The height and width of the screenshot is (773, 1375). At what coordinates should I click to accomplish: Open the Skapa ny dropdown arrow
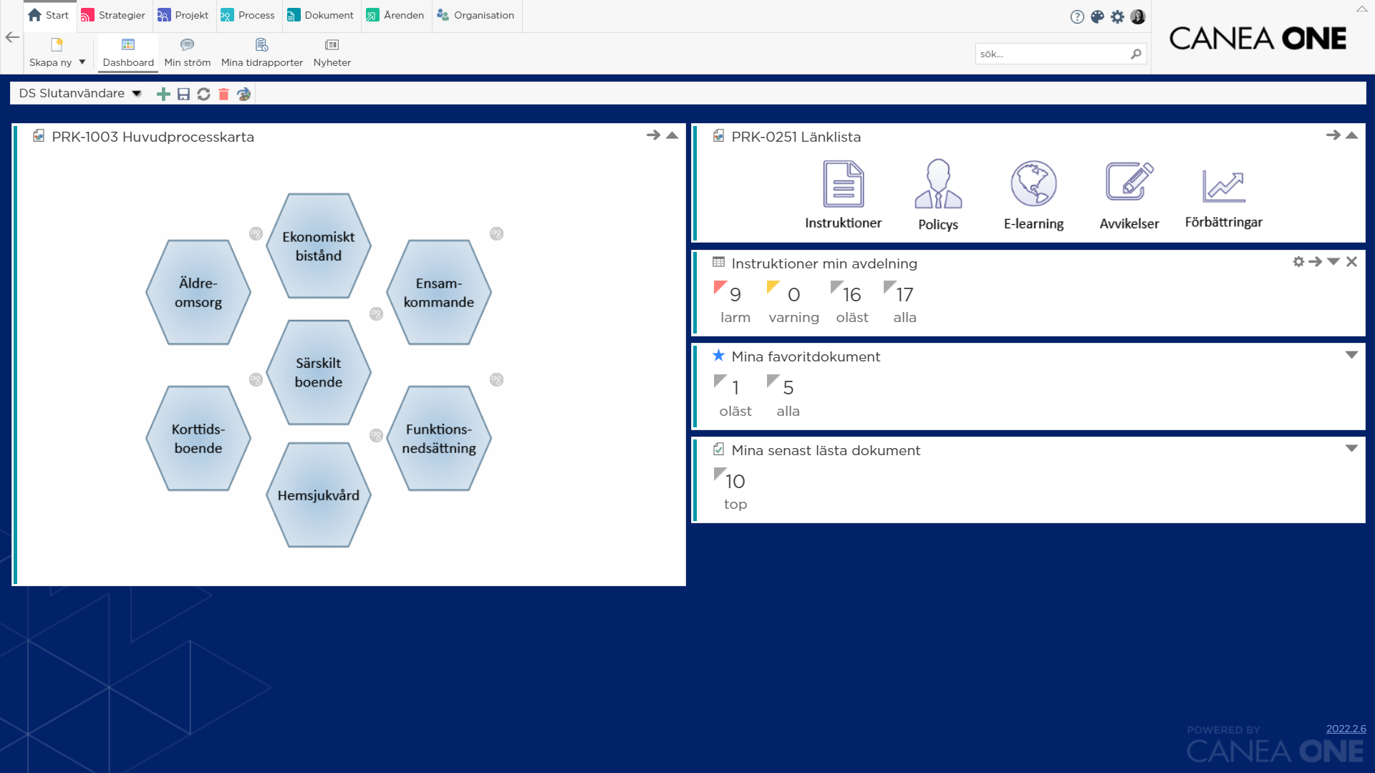82,62
